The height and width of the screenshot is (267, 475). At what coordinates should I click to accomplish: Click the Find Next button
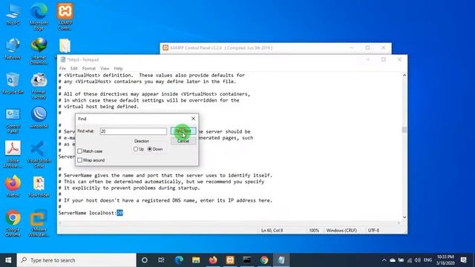coord(183,131)
